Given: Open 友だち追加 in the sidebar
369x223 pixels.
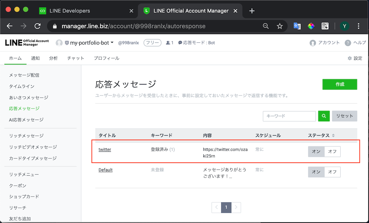Looking at the screenshot, I should click(x=20, y=219).
